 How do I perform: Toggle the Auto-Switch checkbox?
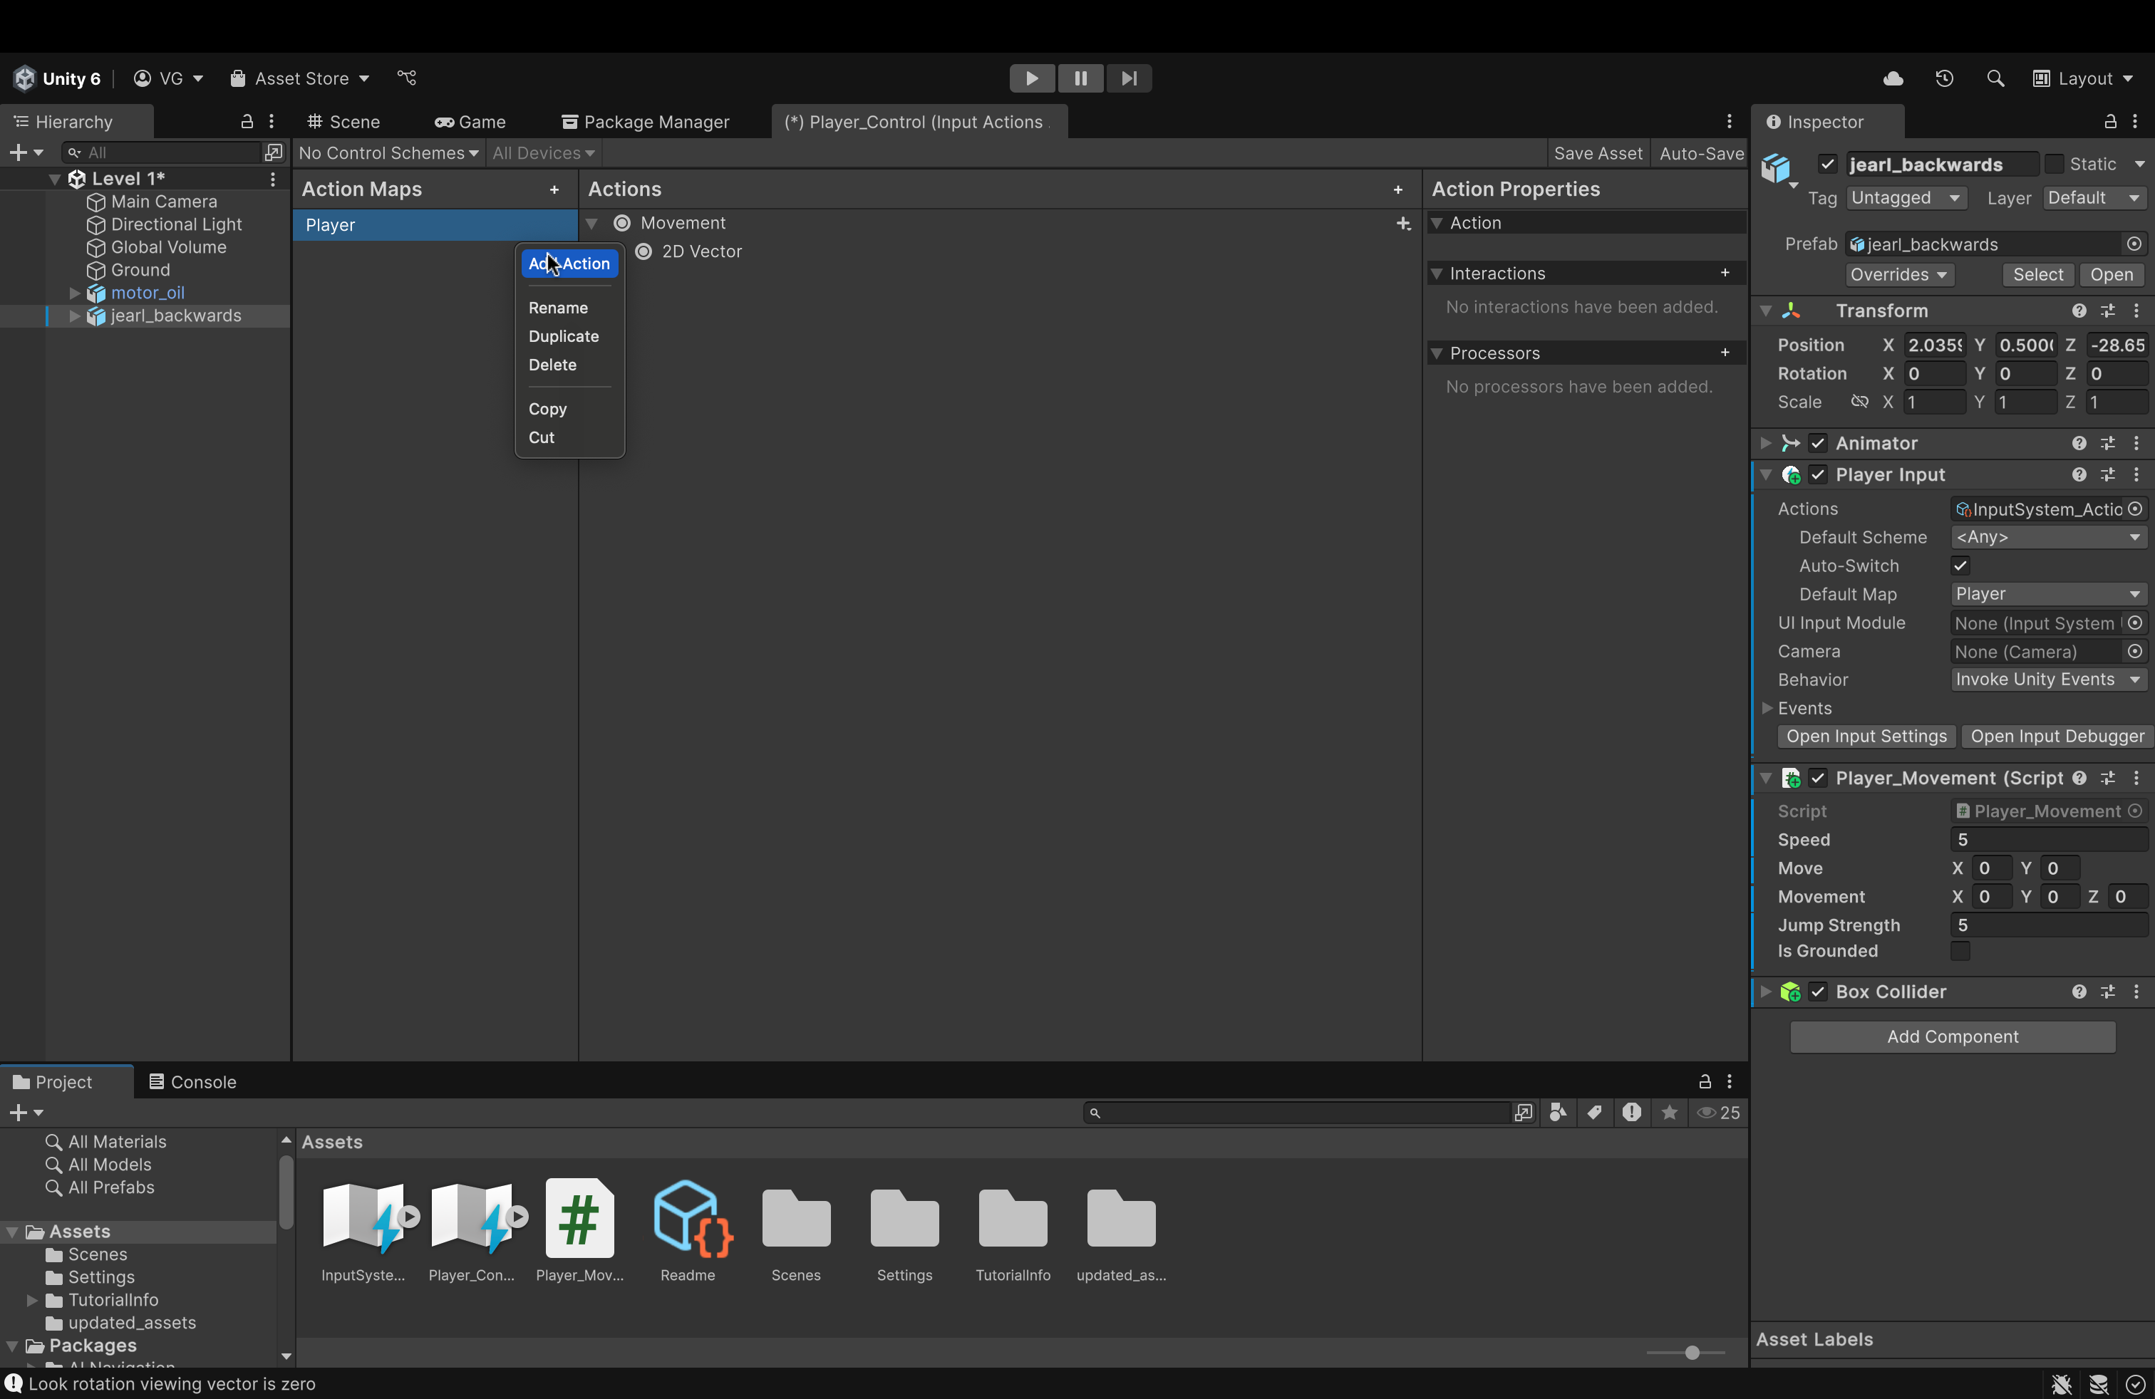[x=1960, y=566]
